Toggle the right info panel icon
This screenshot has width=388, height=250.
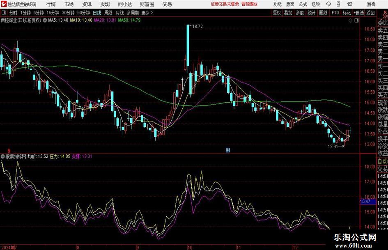[x=356, y=21]
